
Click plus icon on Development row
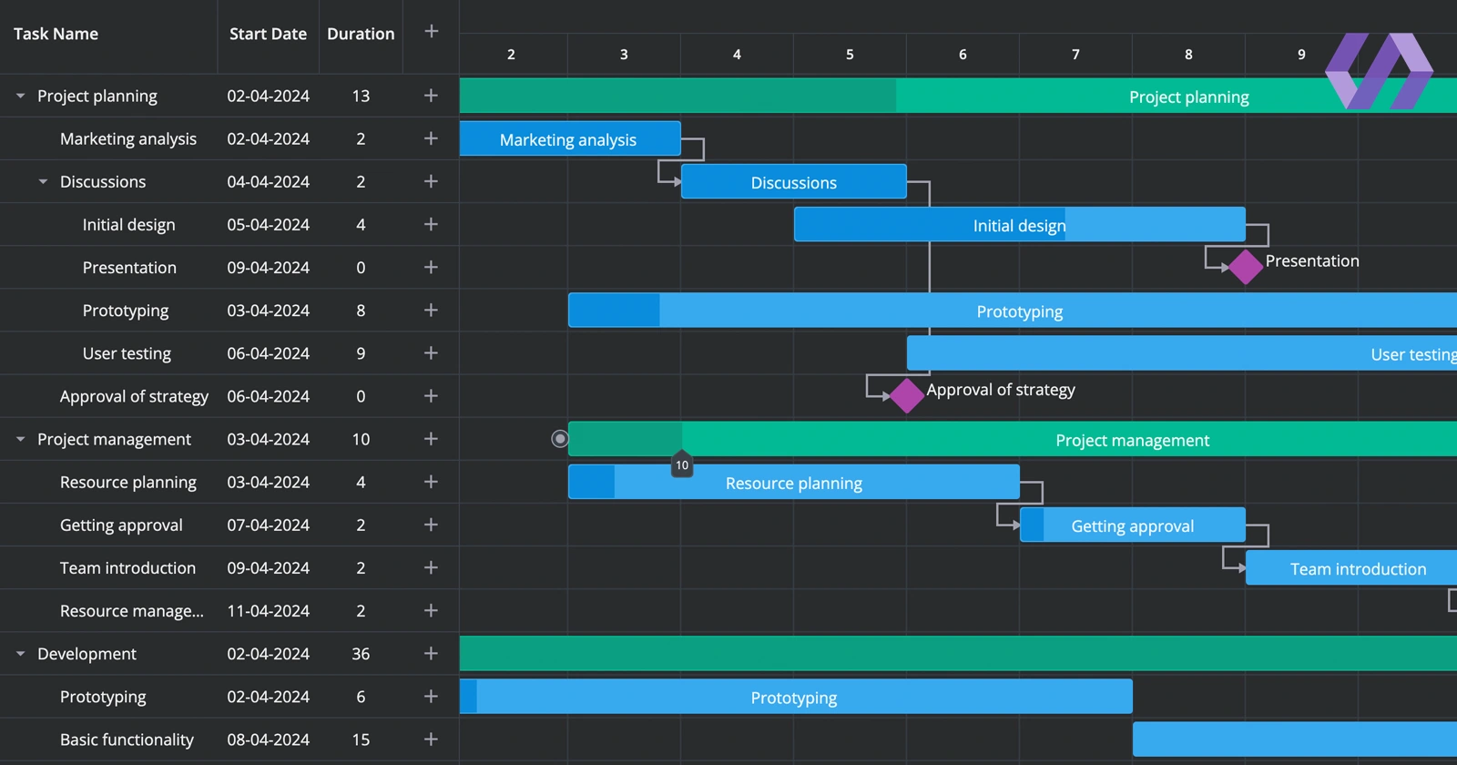click(432, 653)
